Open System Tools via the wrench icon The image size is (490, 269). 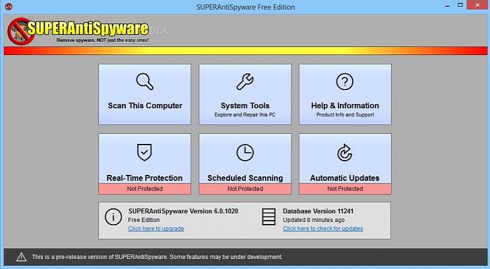pyautogui.click(x=245, y=82)
